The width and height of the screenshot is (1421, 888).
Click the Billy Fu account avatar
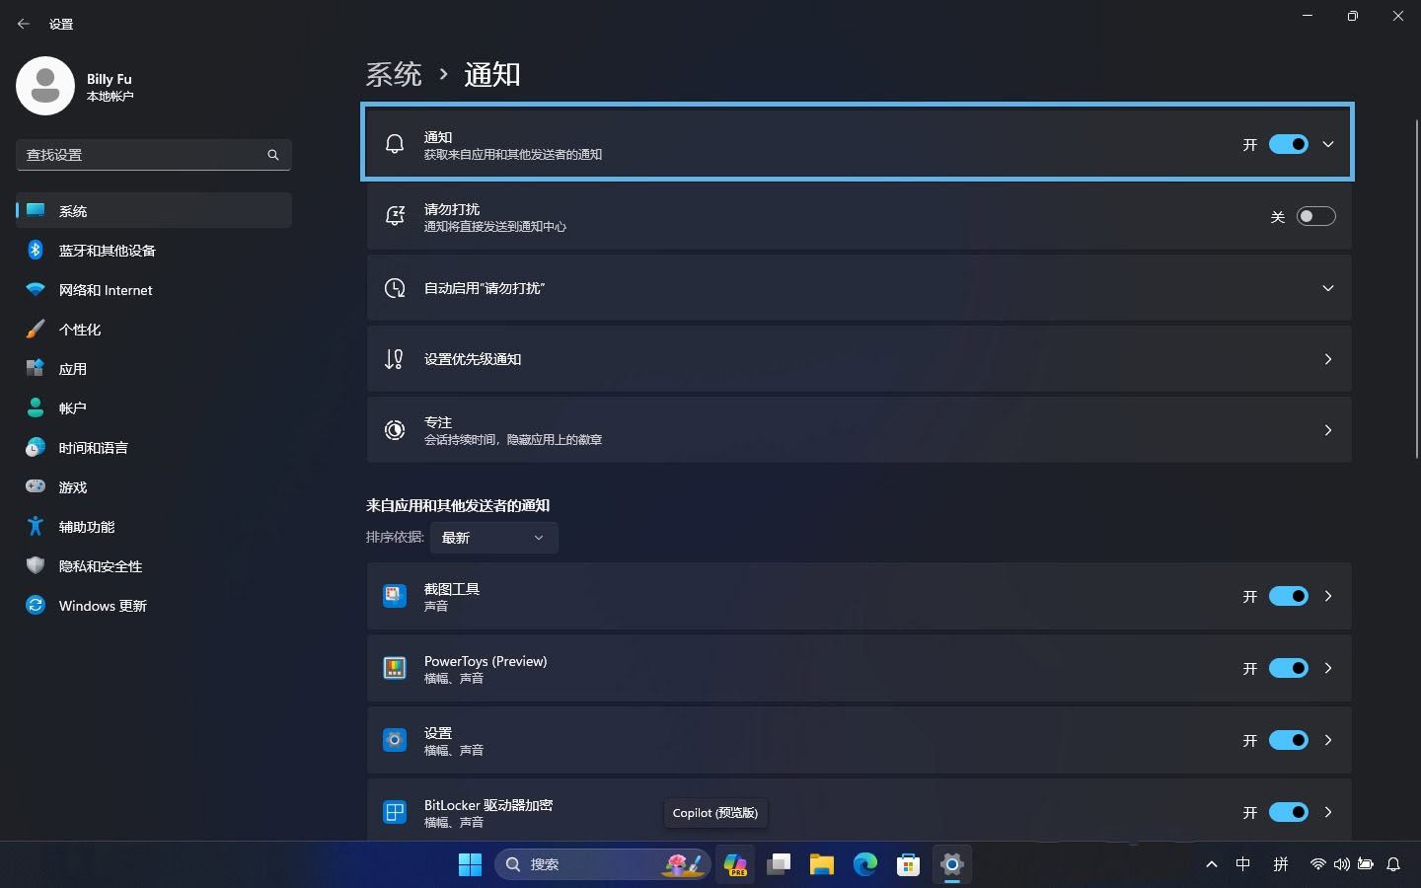[x=45, y=86]
